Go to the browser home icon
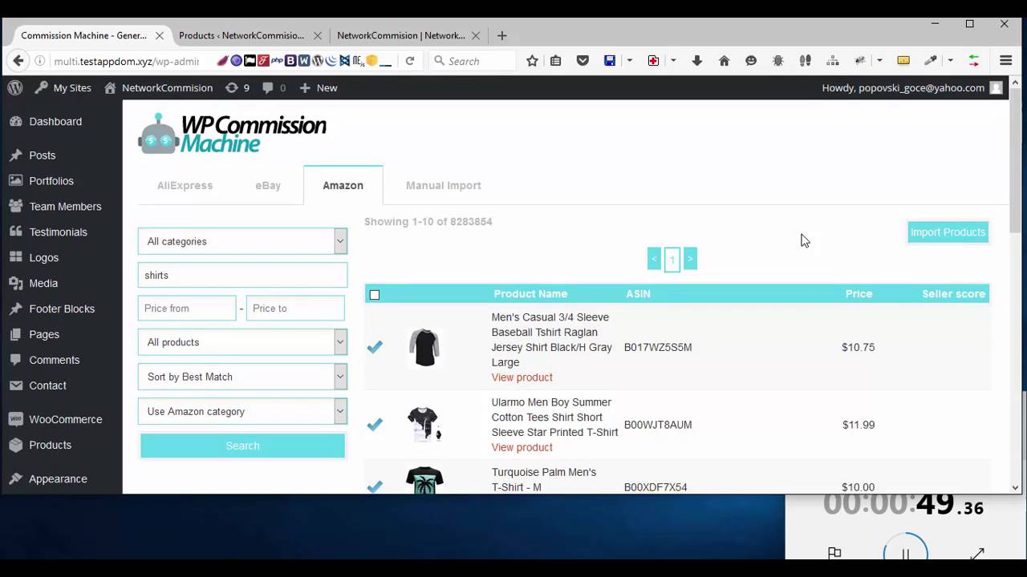 (724, 61)
